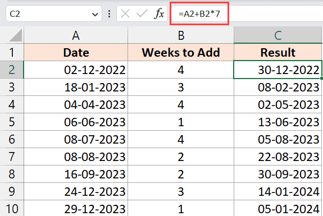Select row 7 header
This screenshot has height=216, width=323.
click(12, 157)
